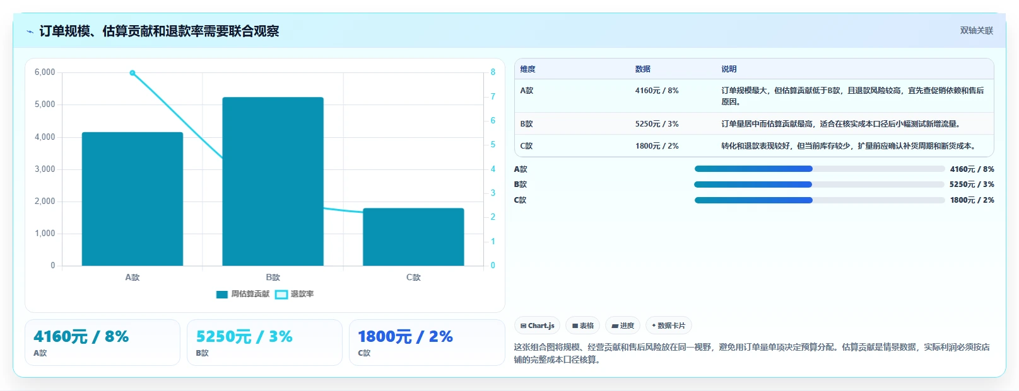
Task: Click the C款 description starting 转化和退款表现较好
Action: (x=850, y=146)
